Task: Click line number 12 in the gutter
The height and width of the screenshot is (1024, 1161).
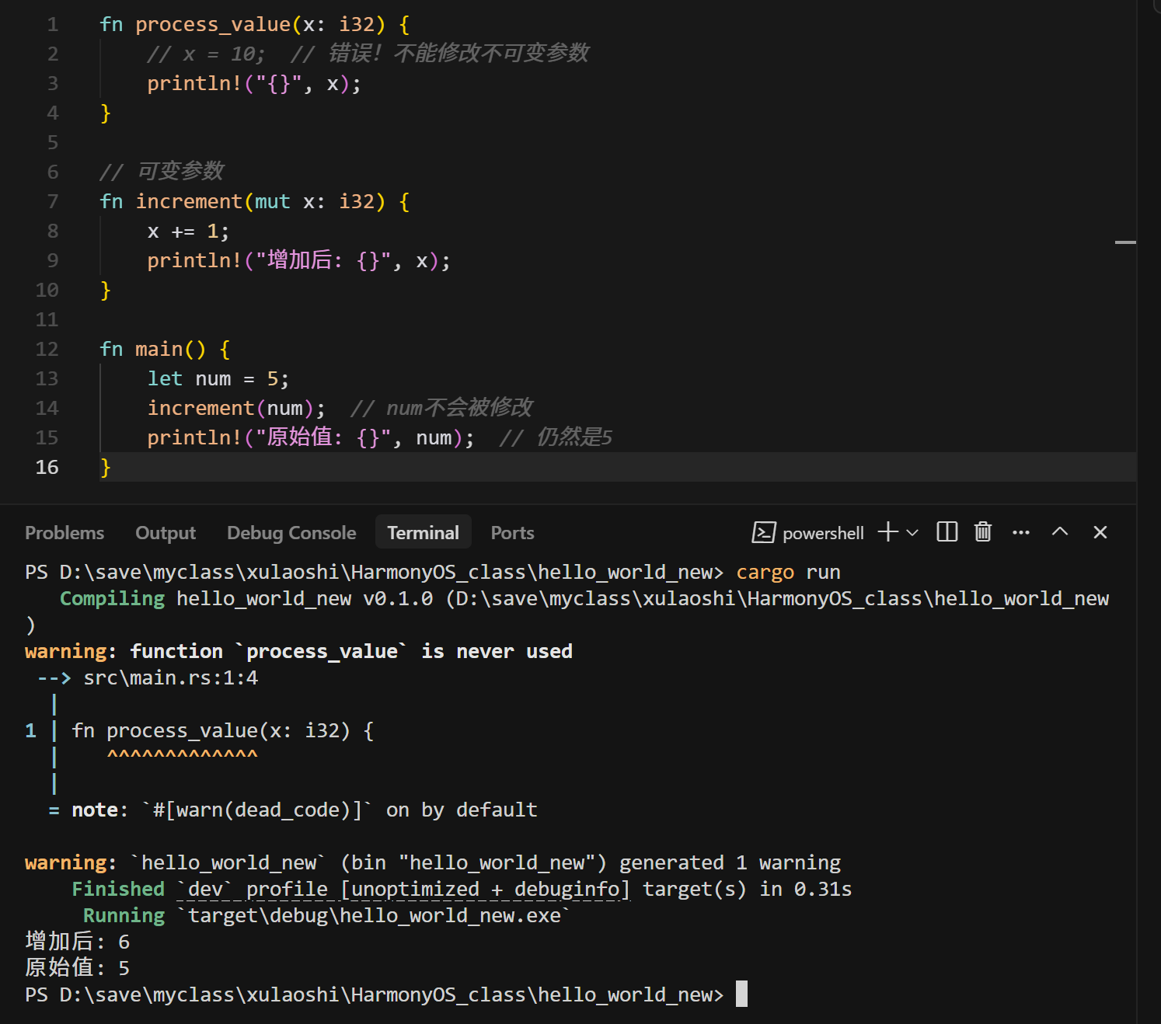Action: click(47, 349)
